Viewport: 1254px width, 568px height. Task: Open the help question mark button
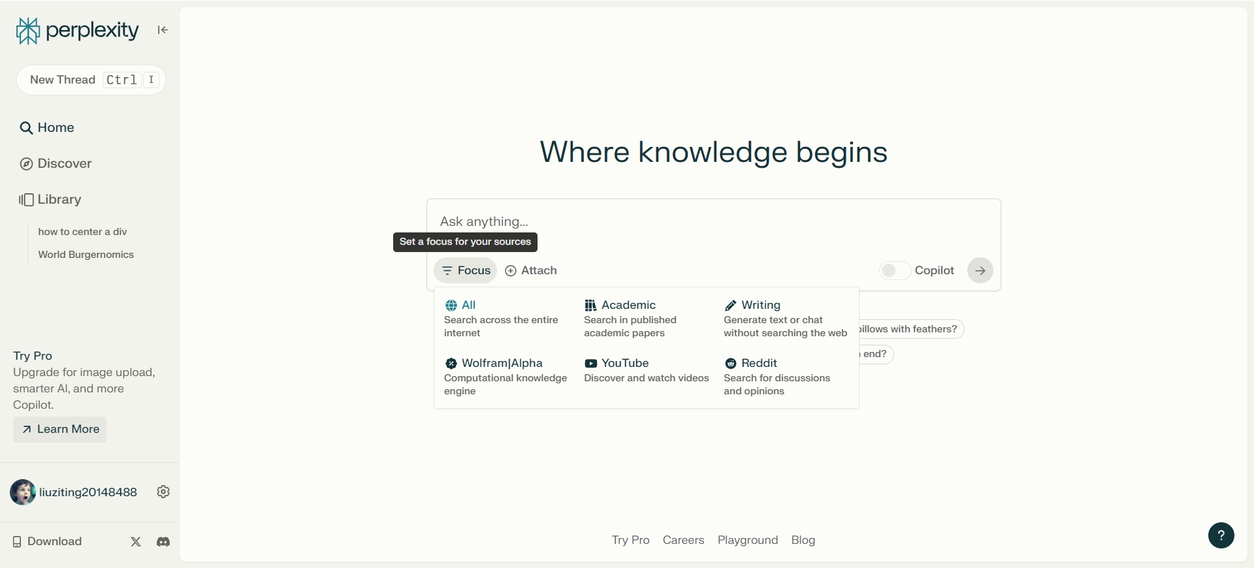1221,535
